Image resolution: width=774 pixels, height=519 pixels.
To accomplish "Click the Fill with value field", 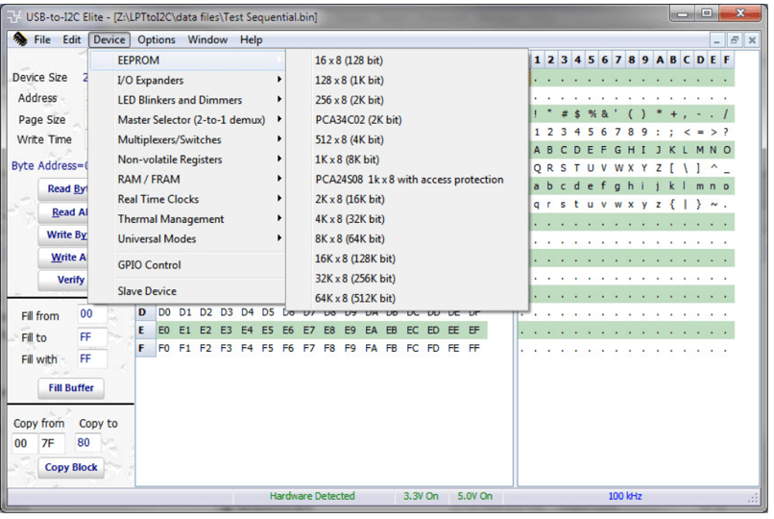I will (x=91, y=358).
